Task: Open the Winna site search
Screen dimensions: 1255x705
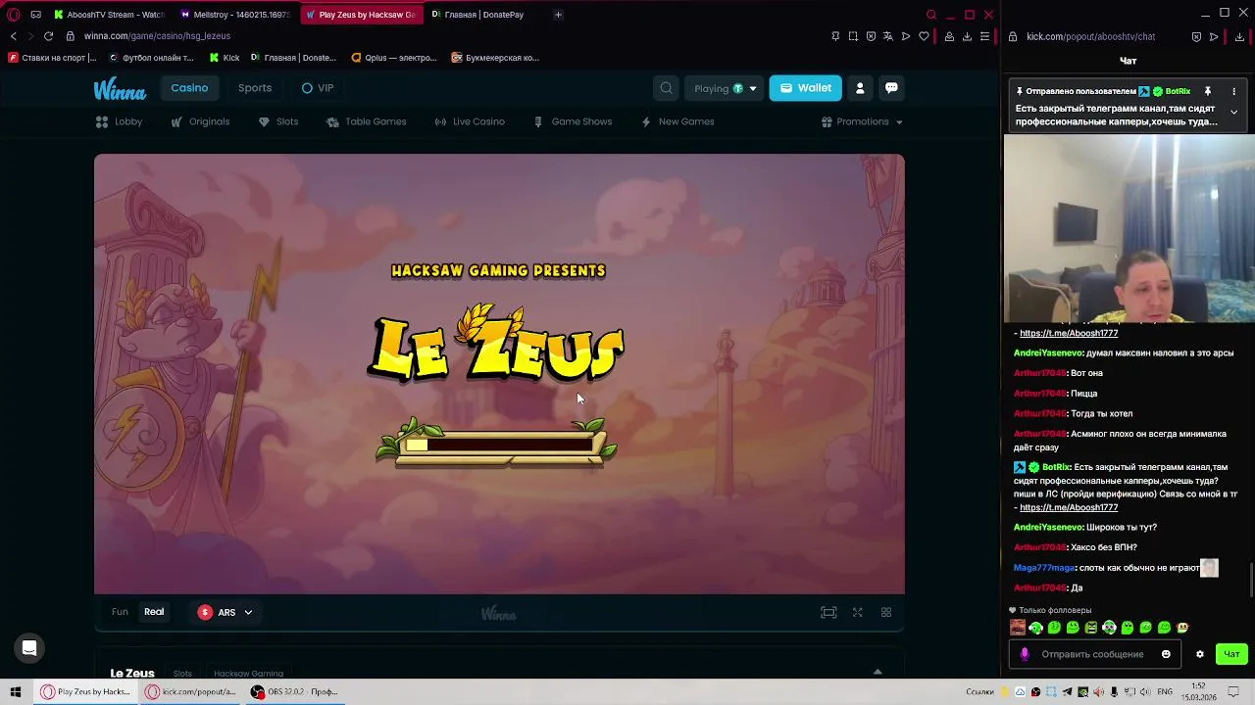Action: 666,88
